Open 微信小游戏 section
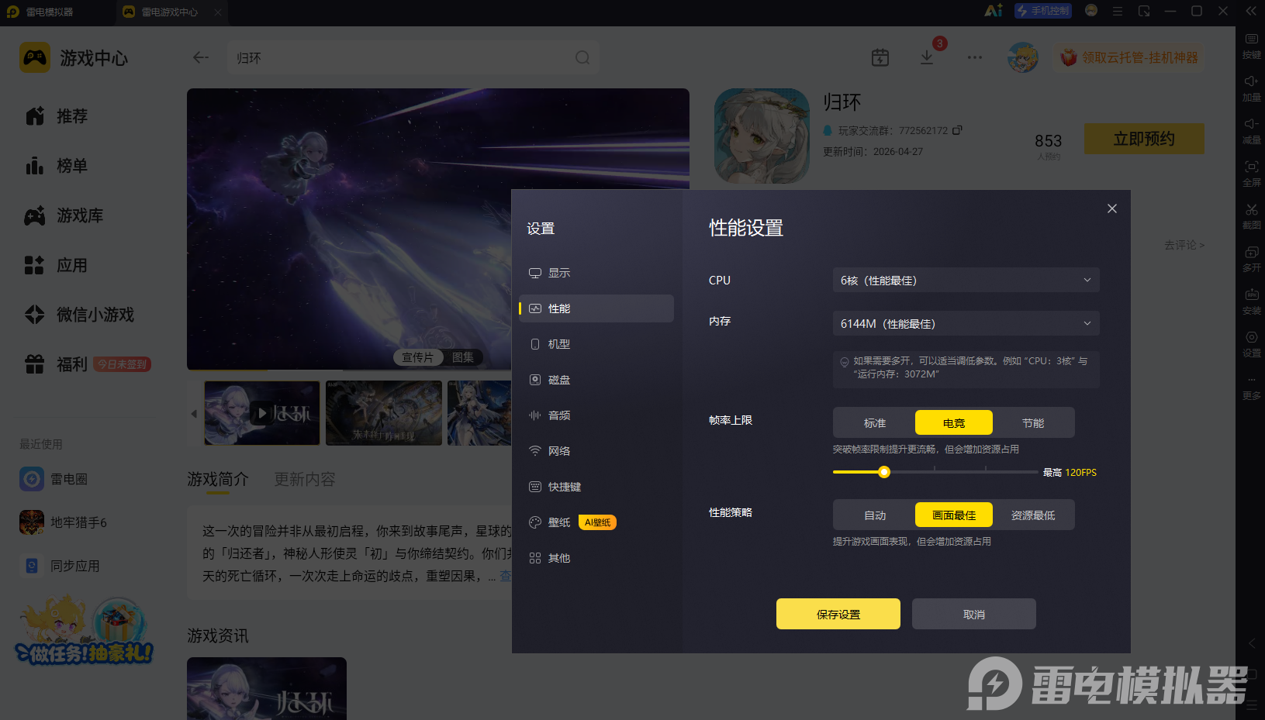The width and height of the screenshot is (1265, 720). coord(79,315)
